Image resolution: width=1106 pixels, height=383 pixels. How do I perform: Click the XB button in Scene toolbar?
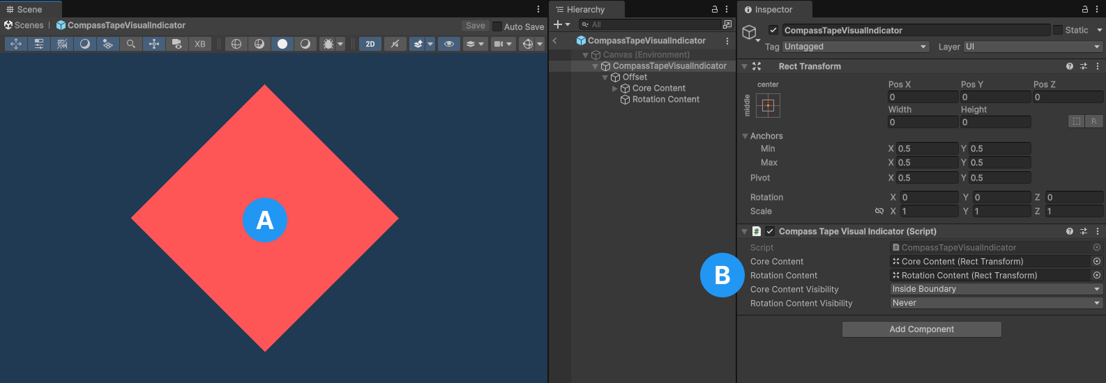[200, 44]
